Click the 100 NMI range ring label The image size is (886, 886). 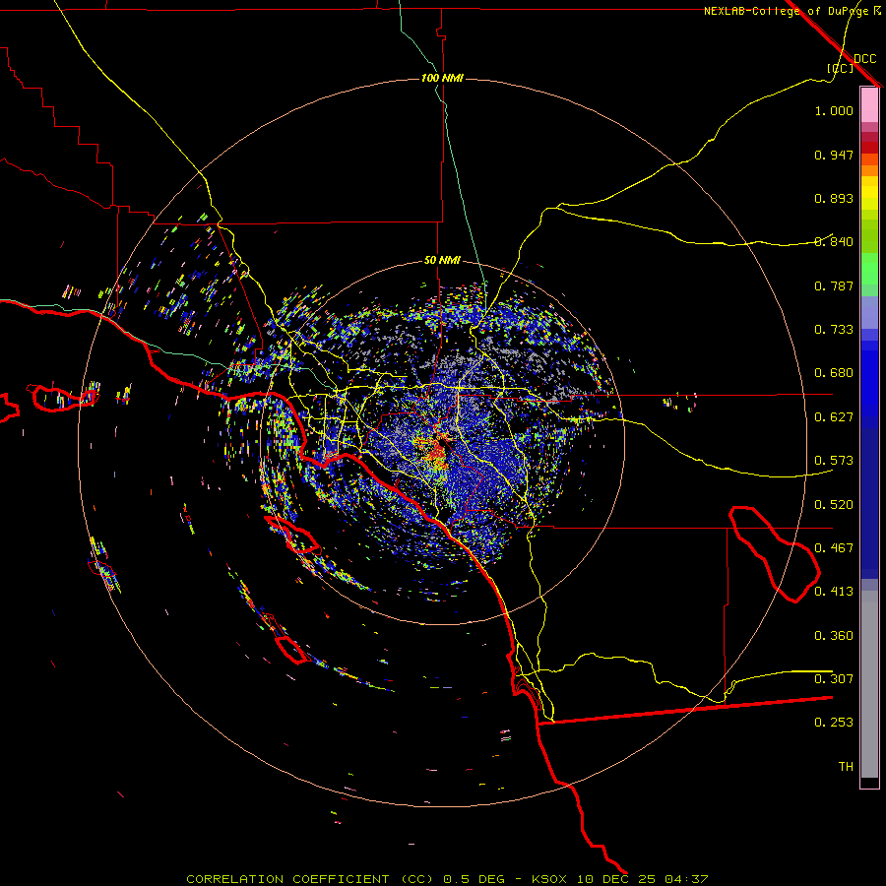[x=442, y=78]
